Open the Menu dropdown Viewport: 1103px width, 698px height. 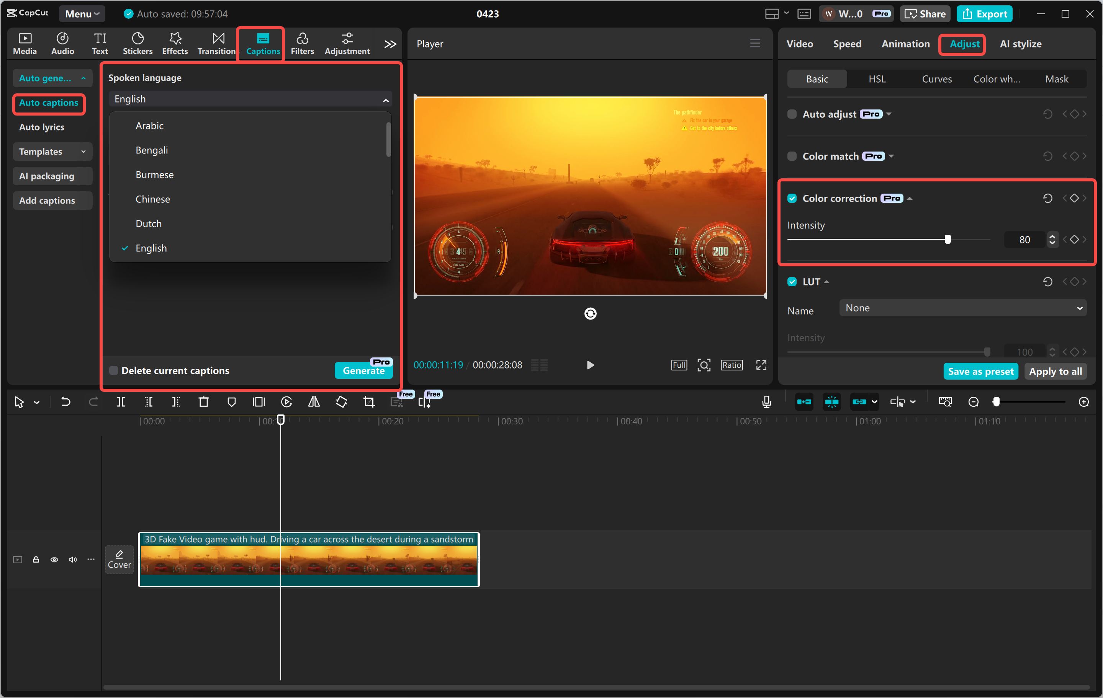tap(82, 13)
